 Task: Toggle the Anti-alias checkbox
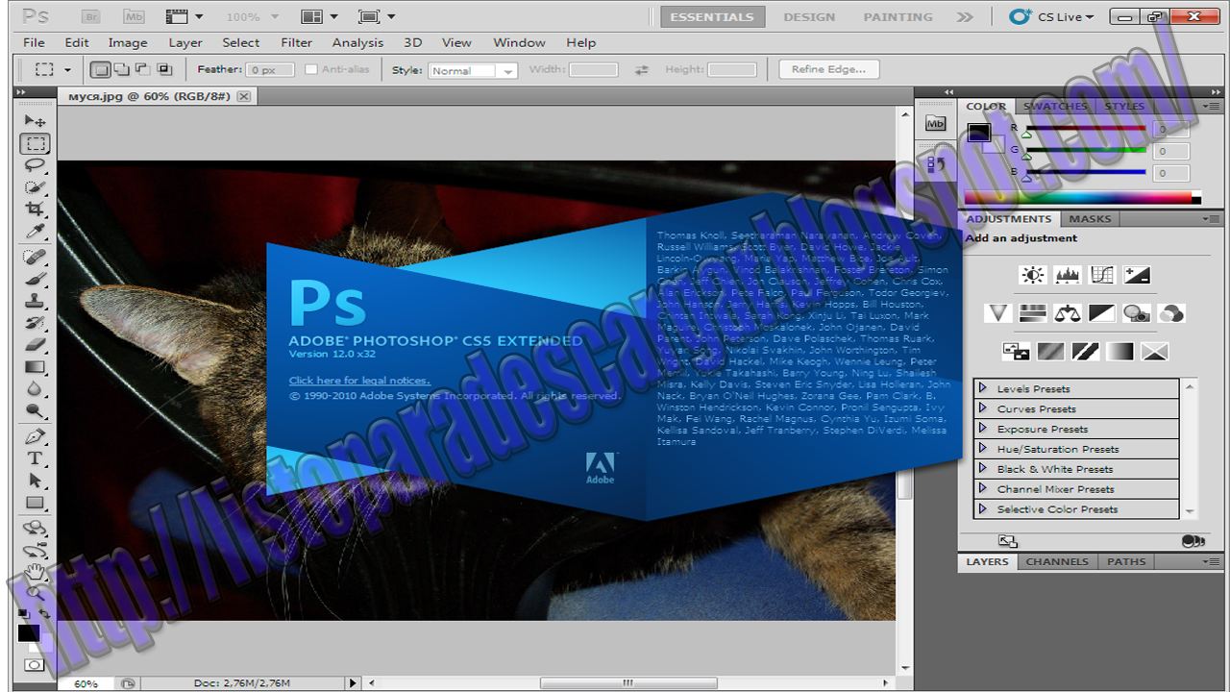pyautogui.click(x=310, y=69)
